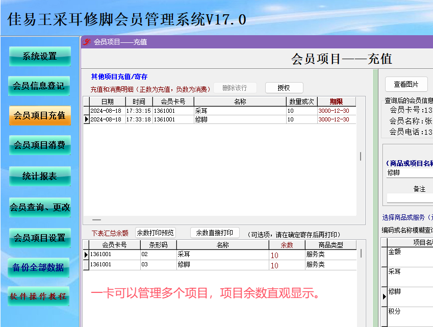433x327 pixels.
Task: Click row arrow beside 修脚 in right list
Action: (x=384, y=297)
